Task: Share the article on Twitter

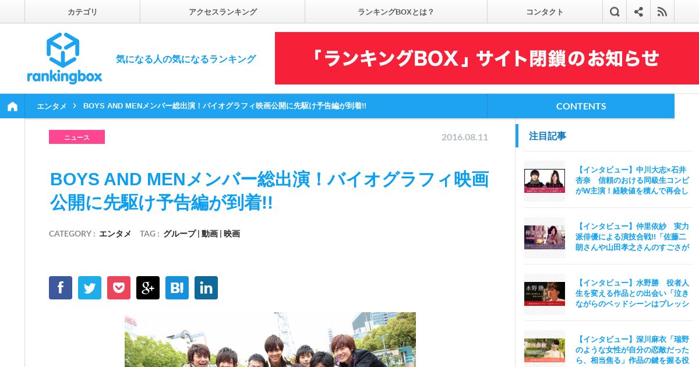Action: [x=90, y=288]
